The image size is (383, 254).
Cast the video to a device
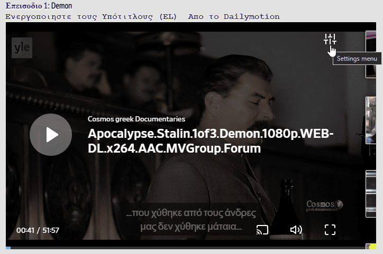[262, 230]
